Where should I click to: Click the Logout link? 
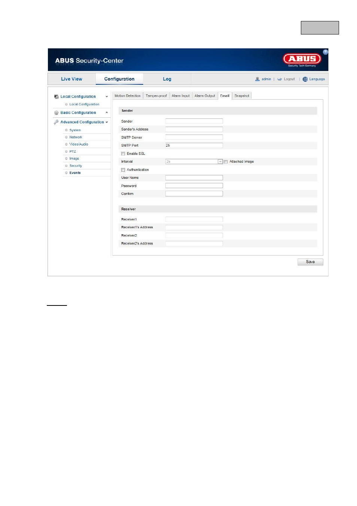289,79
